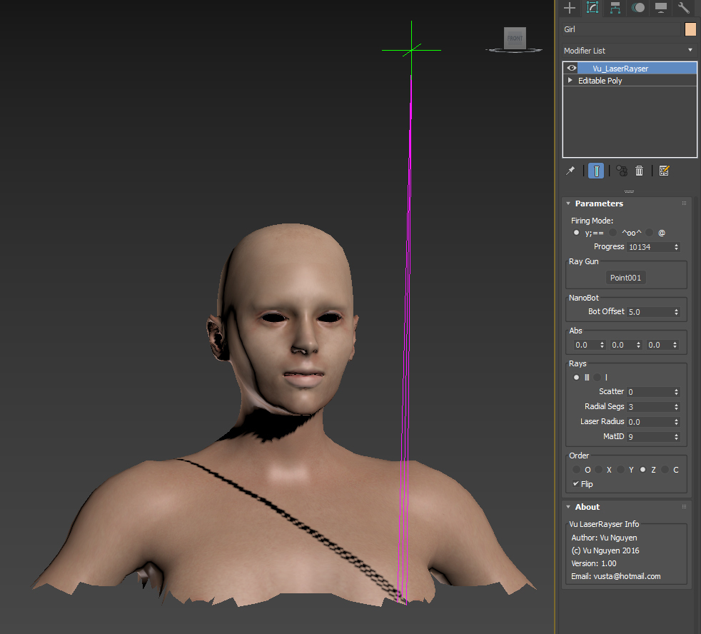Open the Display panel icon

[x=661, y=8]
